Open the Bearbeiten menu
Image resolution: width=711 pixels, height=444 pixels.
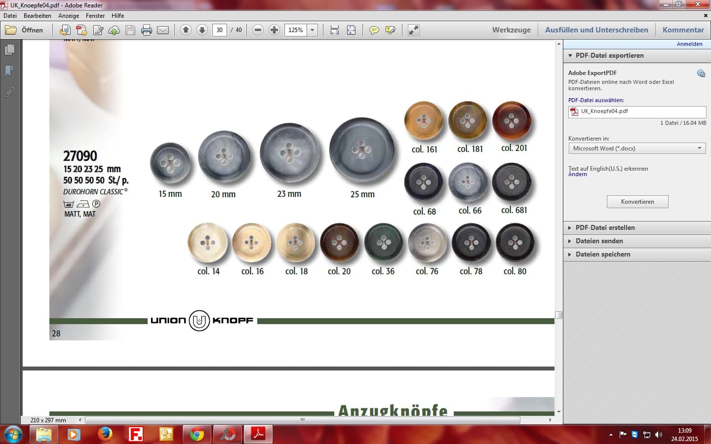point(38,16)
